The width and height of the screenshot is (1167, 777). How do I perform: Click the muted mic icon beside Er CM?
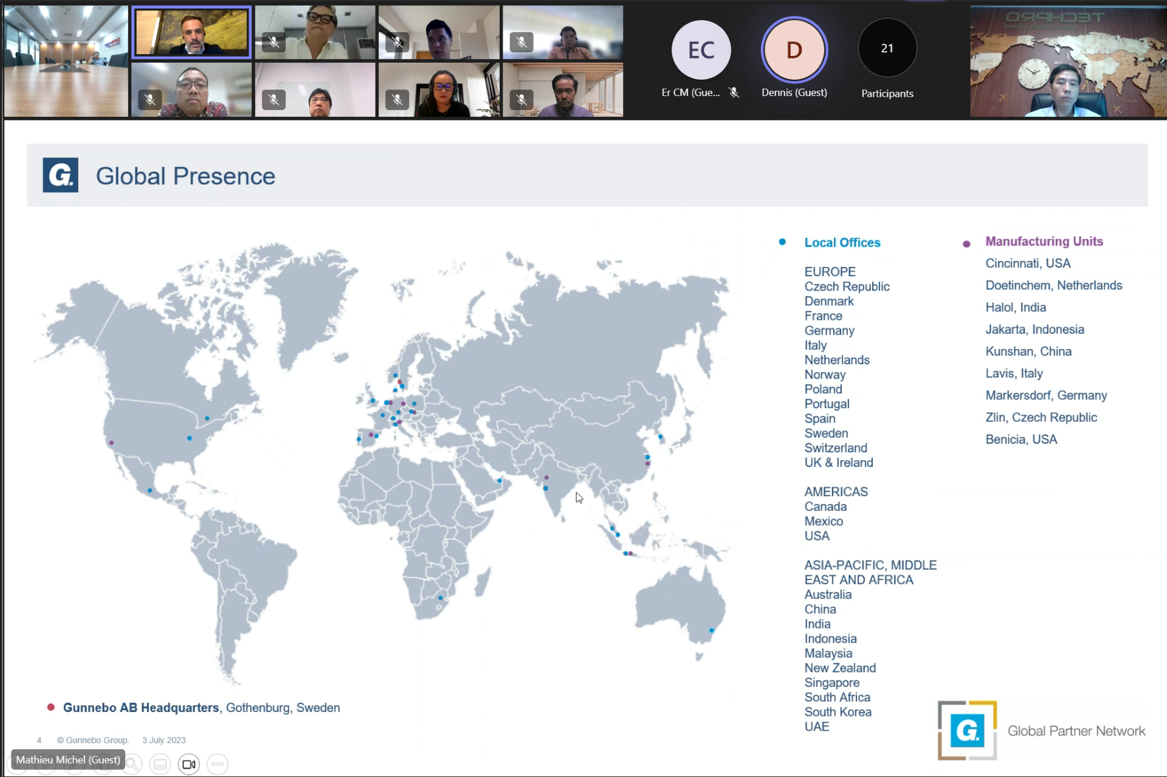(734, 92)
